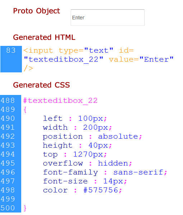This screenshot has height=215, width=183.
Task: Click the "texteditbox_22" id value in HTML
Action: (64, 59)
